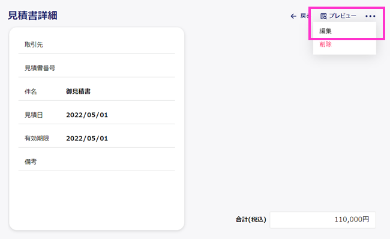Image resolution: width=390 pixels, height=239 pixels.
Task: Select the 2022/05/01 date in 有効期限 row
Action: (x=87, y=138)
